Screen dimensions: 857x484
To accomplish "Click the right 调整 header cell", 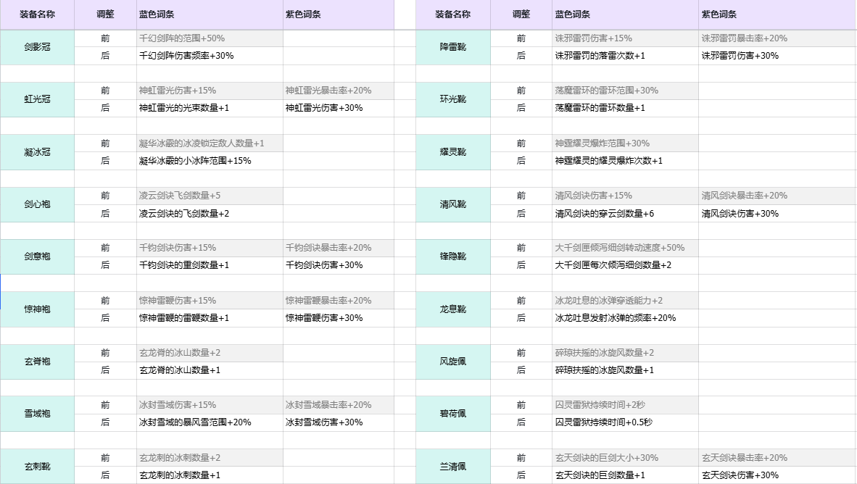I will (x=521, y=14).
